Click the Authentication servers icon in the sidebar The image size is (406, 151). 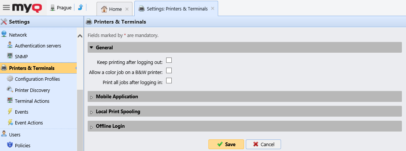pos(10,46)
